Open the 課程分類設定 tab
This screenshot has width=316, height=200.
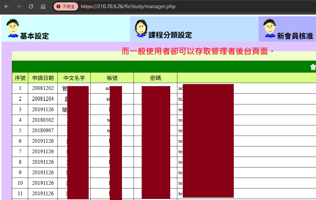click(170, 35)
